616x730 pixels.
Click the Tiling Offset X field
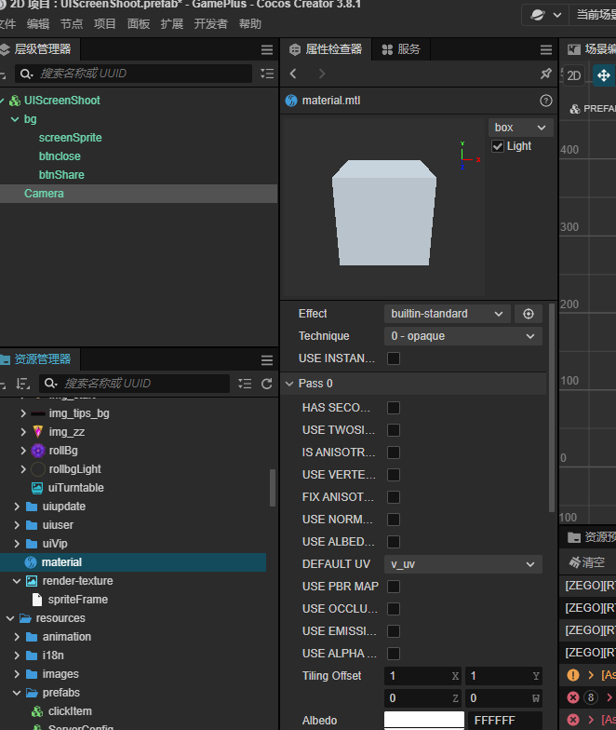(x=422, y=676)
